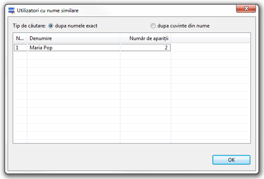Choose the "dupa cuvinte din nume" radio option

pyautogui.click(x=153, y=26)
